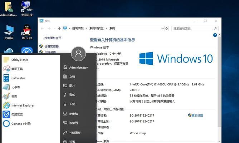The width and height of the screenshot is (239, 143).
Task: Click 系统和安全 in the address breadcrumb
Action: tap(96, 28)
